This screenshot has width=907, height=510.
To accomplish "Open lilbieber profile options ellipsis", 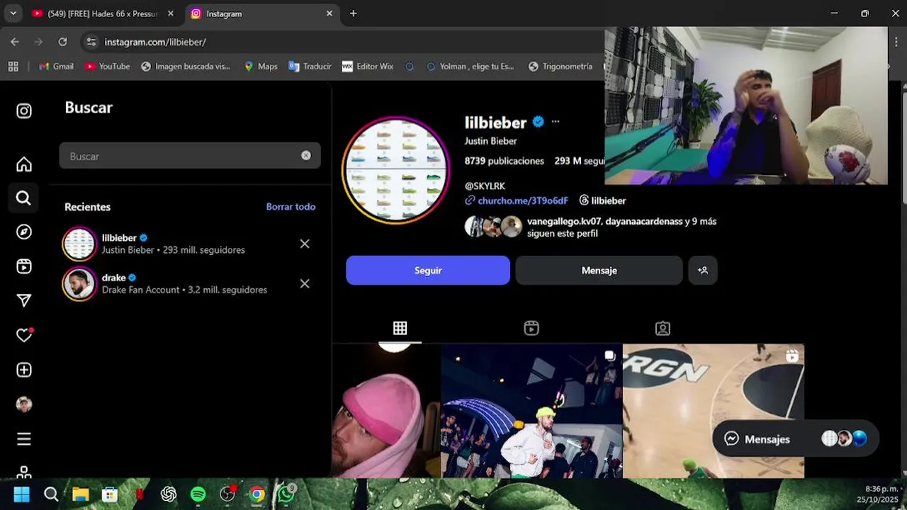I will tap(556, 122).
